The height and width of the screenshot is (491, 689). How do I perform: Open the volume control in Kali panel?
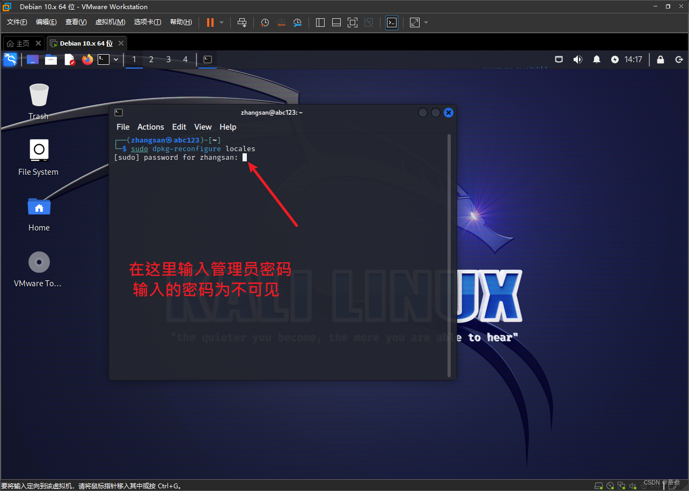pos(577,59)
